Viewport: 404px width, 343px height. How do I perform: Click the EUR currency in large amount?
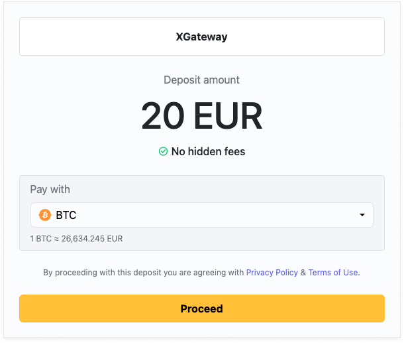pos(227,116)
